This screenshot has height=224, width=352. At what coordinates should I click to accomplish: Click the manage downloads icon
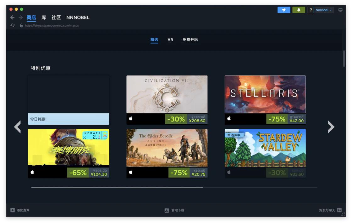[x=167, y=210]
